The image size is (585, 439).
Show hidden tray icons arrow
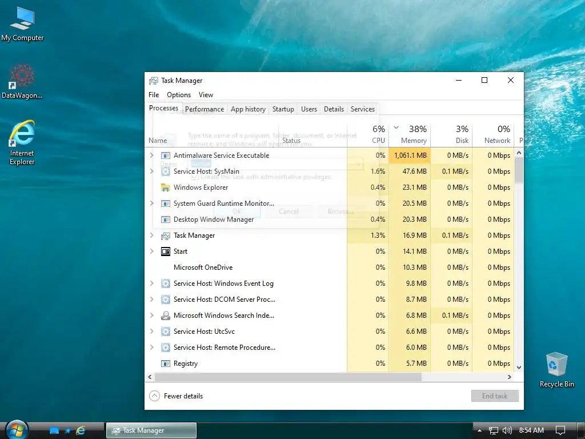pos(479,430)
